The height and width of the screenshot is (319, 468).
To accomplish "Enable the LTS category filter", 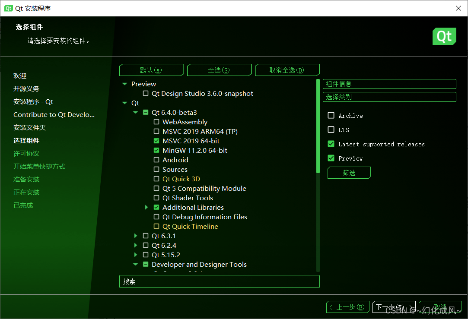I will [331, 130].
